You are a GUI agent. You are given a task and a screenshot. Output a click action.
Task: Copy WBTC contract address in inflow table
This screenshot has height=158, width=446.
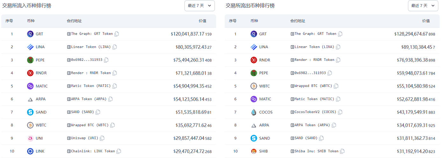[112, 125]
